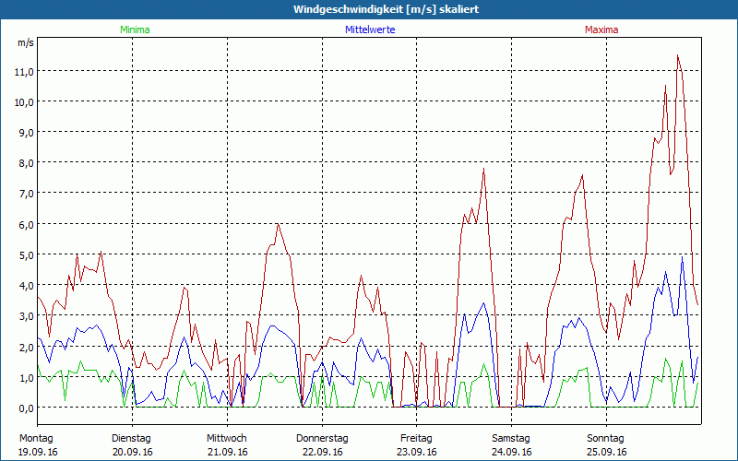Click the Freitag day label
This screenshot has height=461, width=738.
416,439
